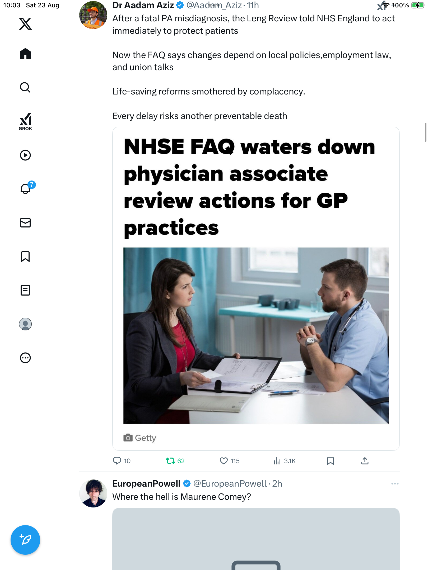Share Dr Aadam Aziz's post

tap(365, 461)
